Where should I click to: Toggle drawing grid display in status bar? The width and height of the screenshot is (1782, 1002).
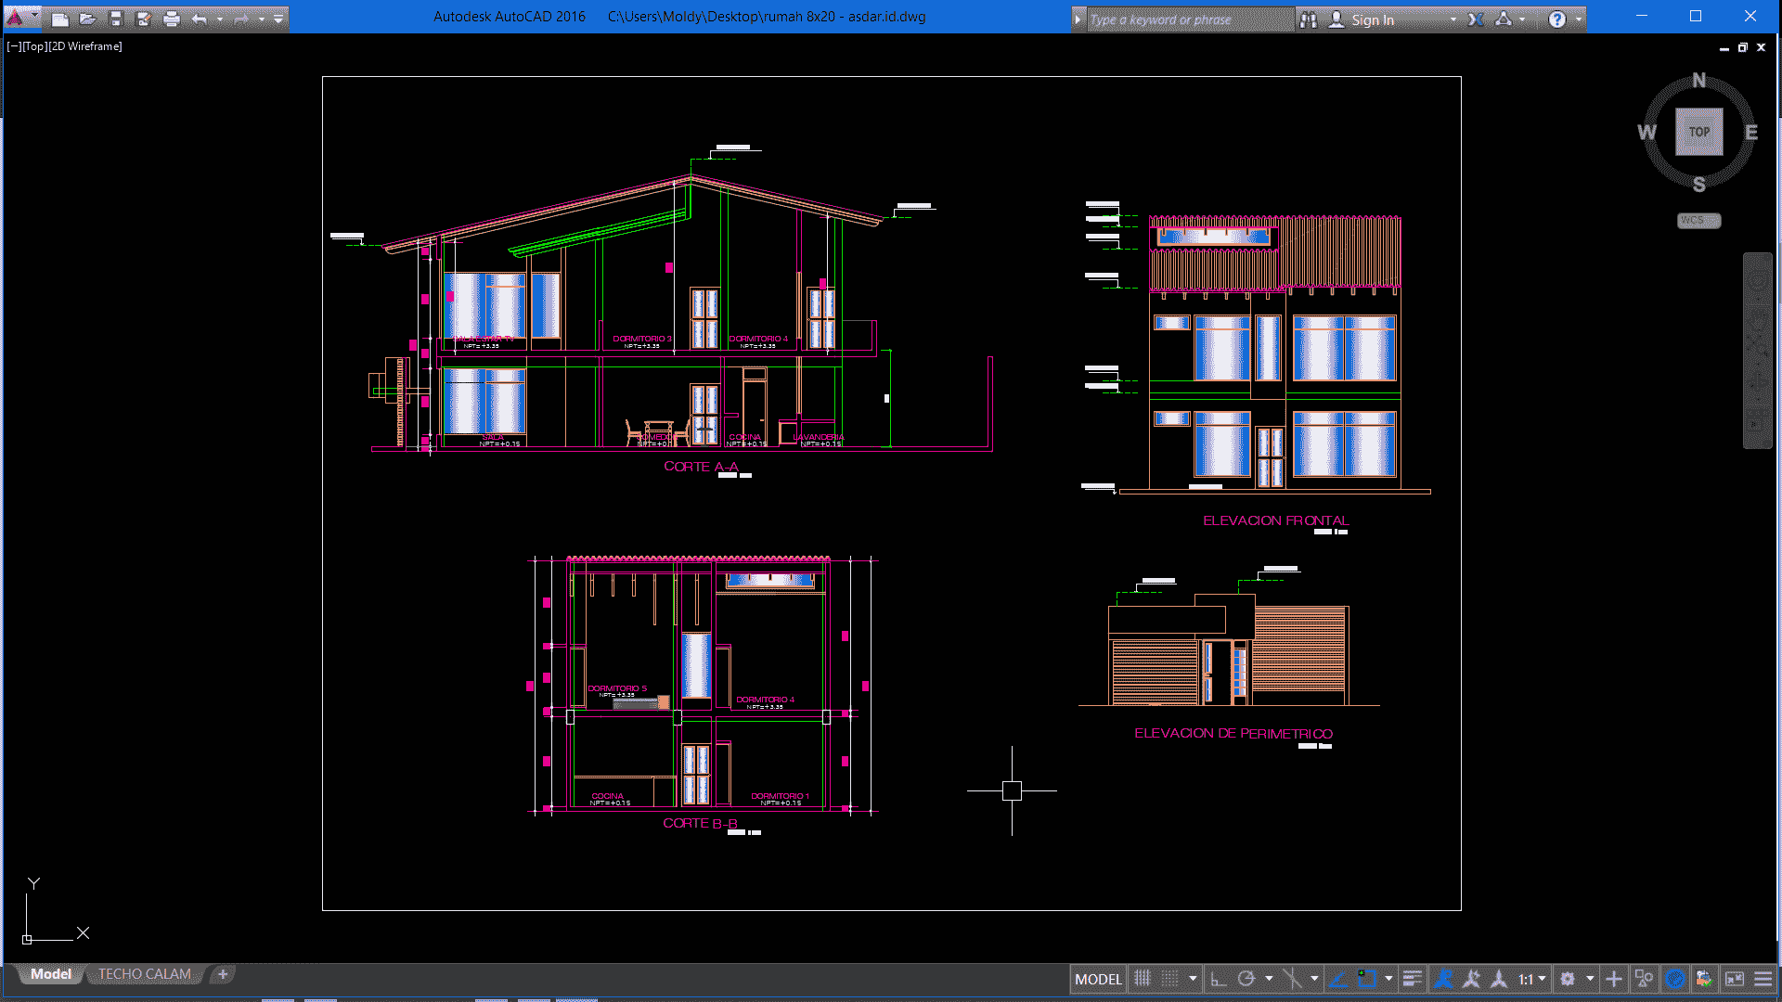pyautogui.click(x=1143, y=979)
